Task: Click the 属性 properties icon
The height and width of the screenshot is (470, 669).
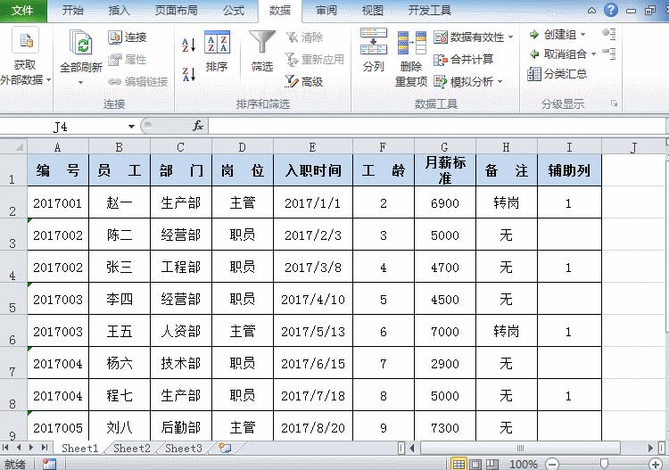Action: tap(114, 60)
